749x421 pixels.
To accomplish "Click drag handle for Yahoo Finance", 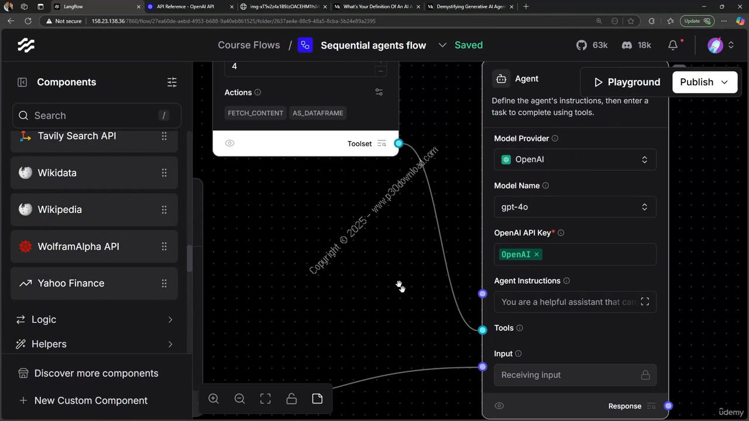I will 164,284.
